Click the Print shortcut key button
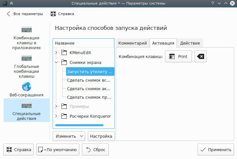 click(x=178, y=57)
